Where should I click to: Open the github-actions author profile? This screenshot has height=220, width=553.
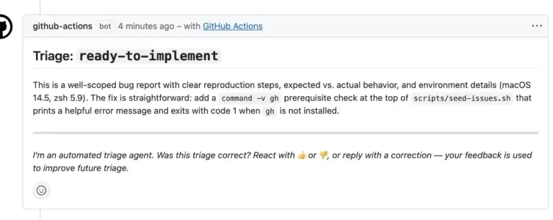tap(62, 26)
